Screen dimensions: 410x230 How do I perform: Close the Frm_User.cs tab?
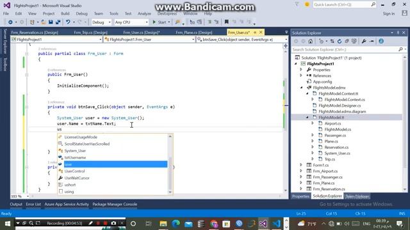(x=261, y=33)
